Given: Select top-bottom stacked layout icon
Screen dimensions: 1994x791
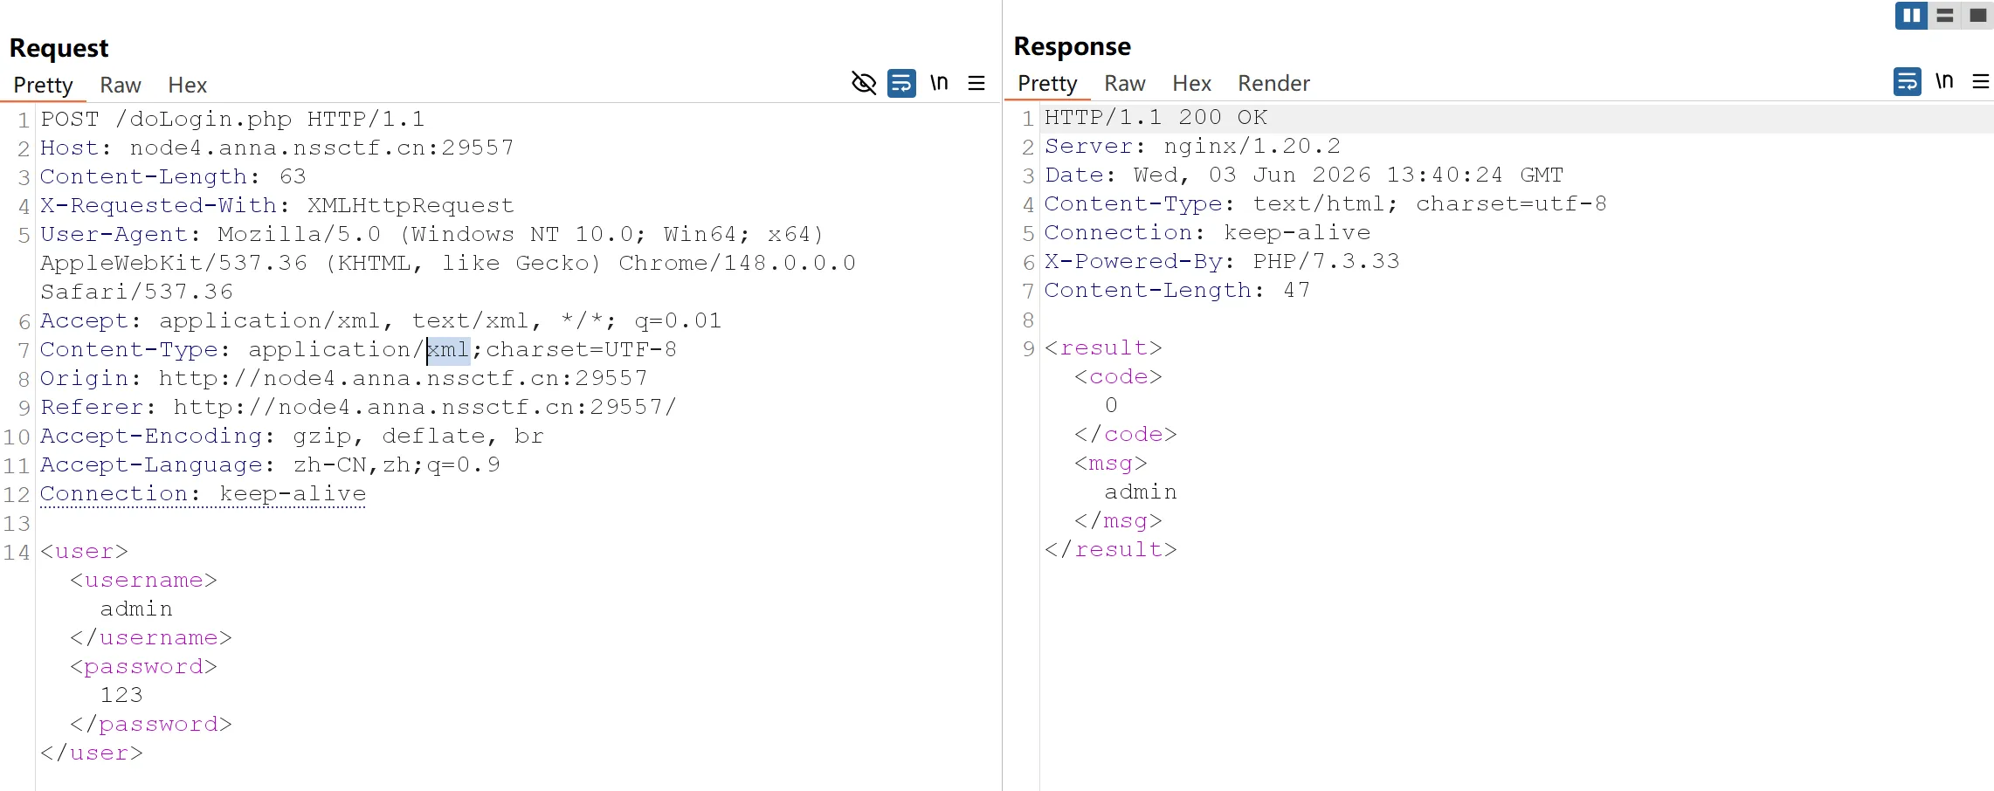Looking at the screenshot, I should [x=1945, y=16].
